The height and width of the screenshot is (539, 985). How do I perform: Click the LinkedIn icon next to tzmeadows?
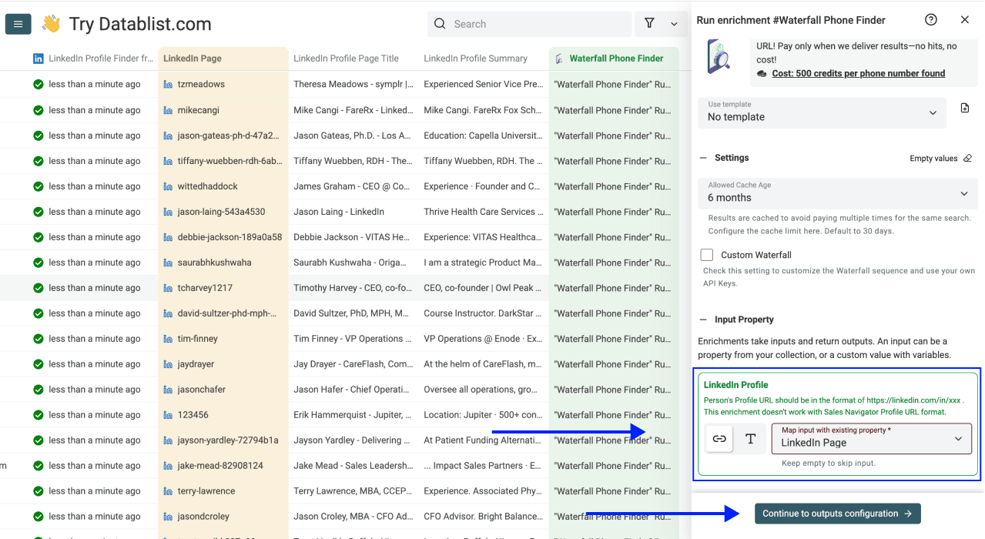click(169, 84)
